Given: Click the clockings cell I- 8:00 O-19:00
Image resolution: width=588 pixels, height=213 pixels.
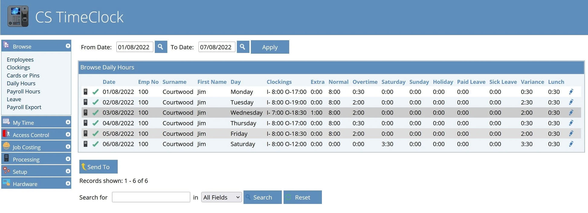Looking at the screenshot, I should coord(286,102).
